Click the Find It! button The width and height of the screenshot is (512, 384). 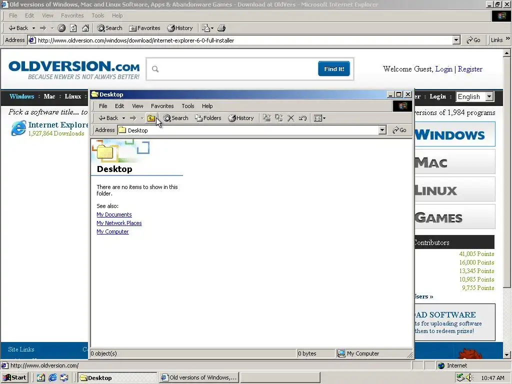pos(333,69)
